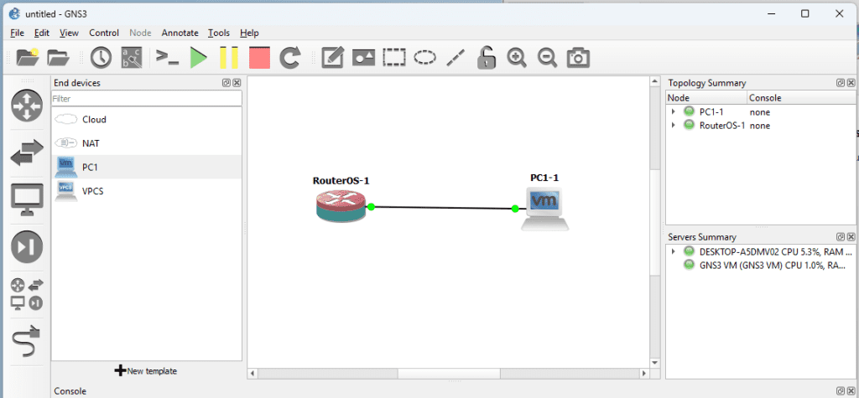
Task: Click the New template button
Action: (146, 370)
